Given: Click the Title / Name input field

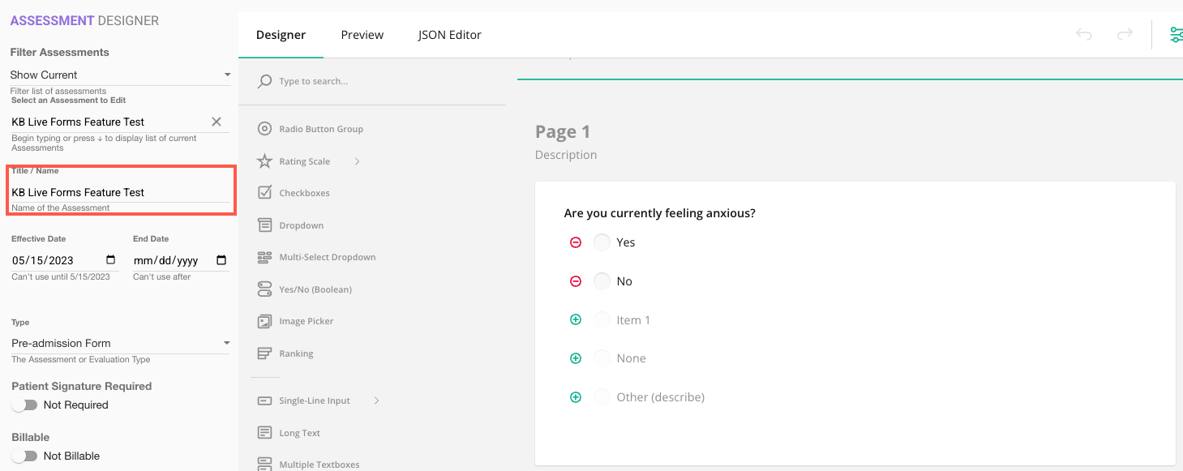Looking at the screenshot, I should pos(118,192).
